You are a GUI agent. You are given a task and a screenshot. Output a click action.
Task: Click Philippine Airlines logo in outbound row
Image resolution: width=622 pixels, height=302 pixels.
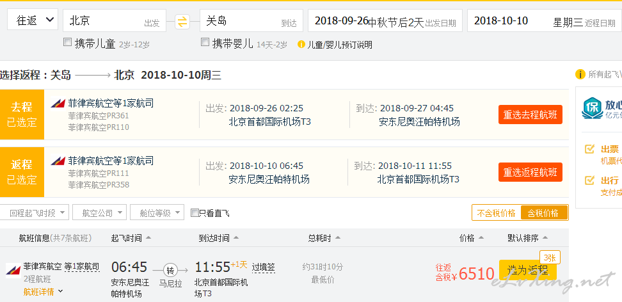point(58,104)
